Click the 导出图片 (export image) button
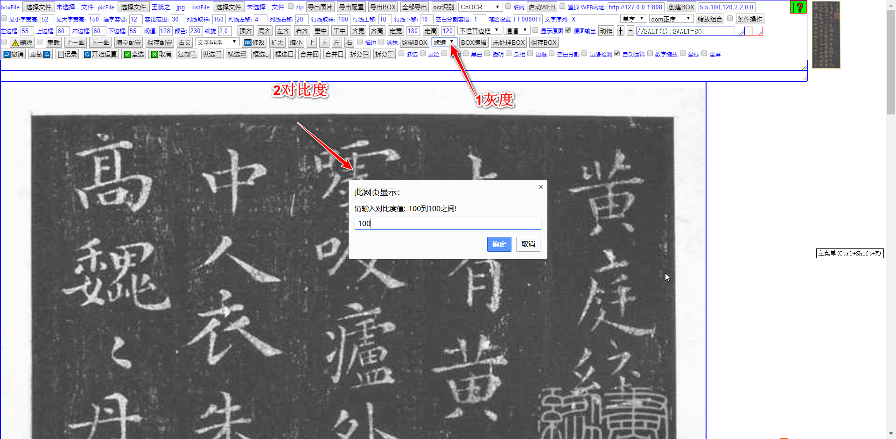Screen dimensions: 896x439 coord(320,7)
